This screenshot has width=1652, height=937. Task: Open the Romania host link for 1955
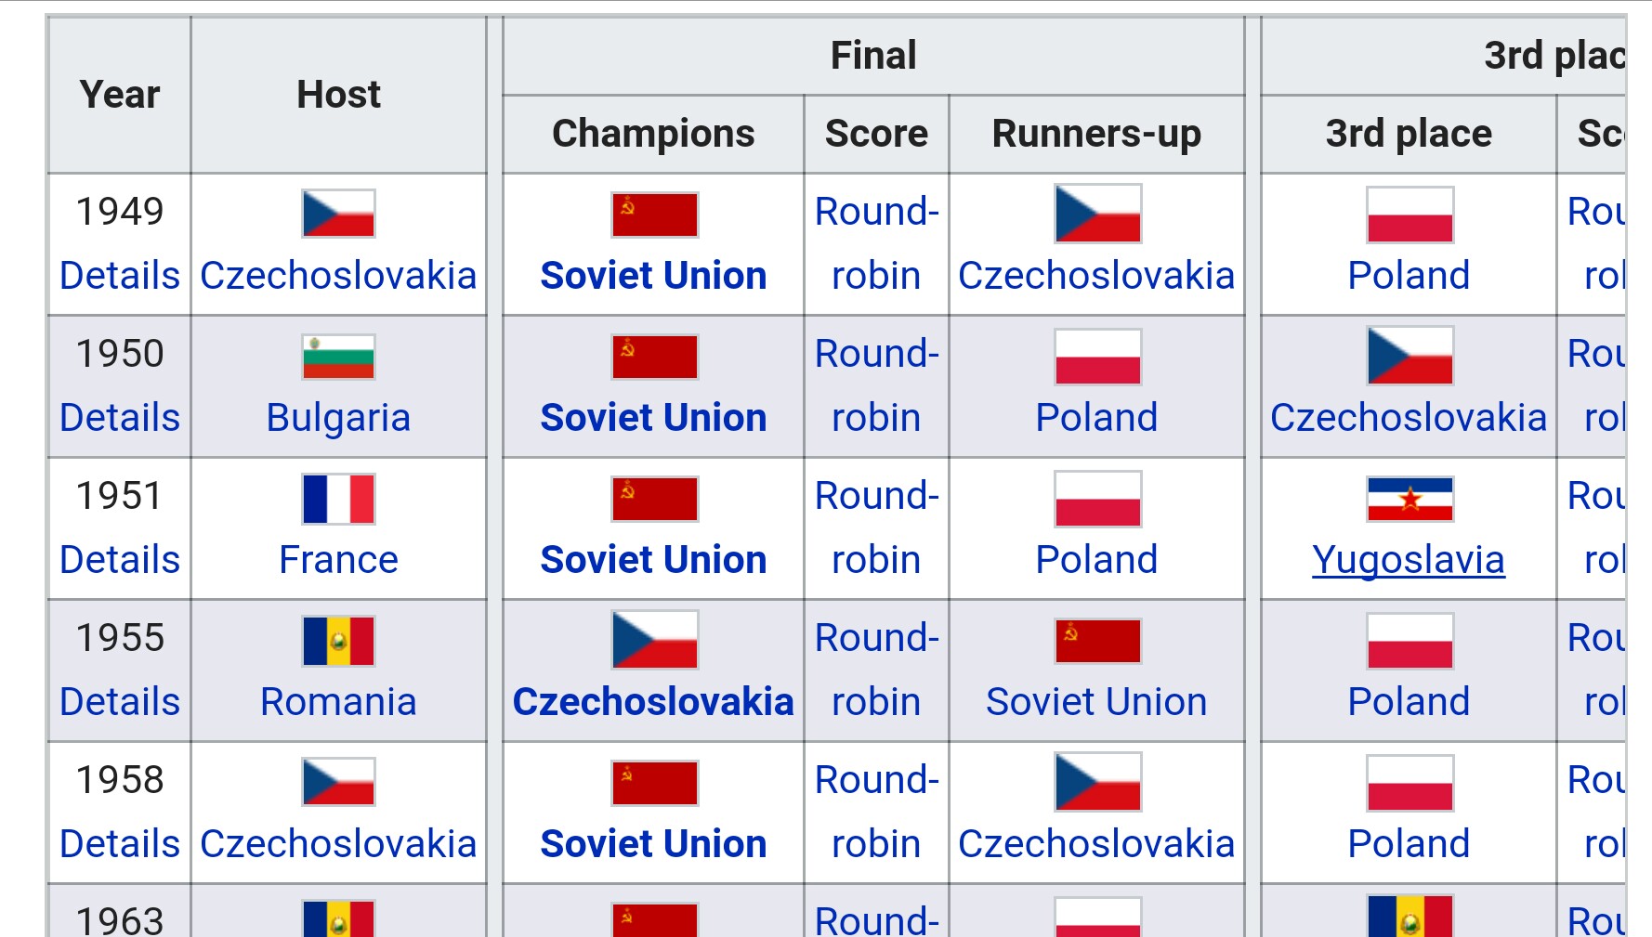[x=338, y=702]
